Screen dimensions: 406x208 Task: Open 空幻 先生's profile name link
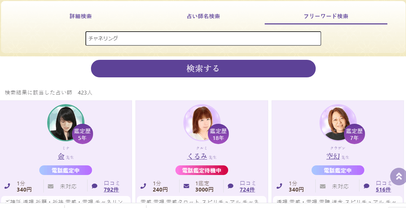(x=333, y=156)
